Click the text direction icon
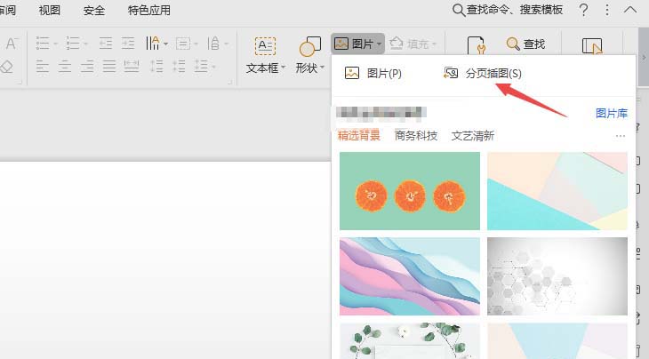649x359 pixels. click(152, 43)
